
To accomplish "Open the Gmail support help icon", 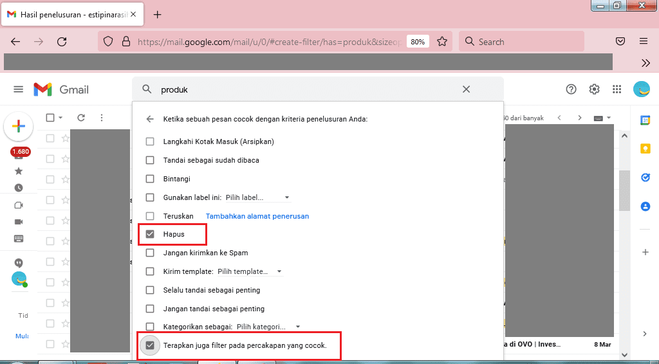I will point(571,89).
